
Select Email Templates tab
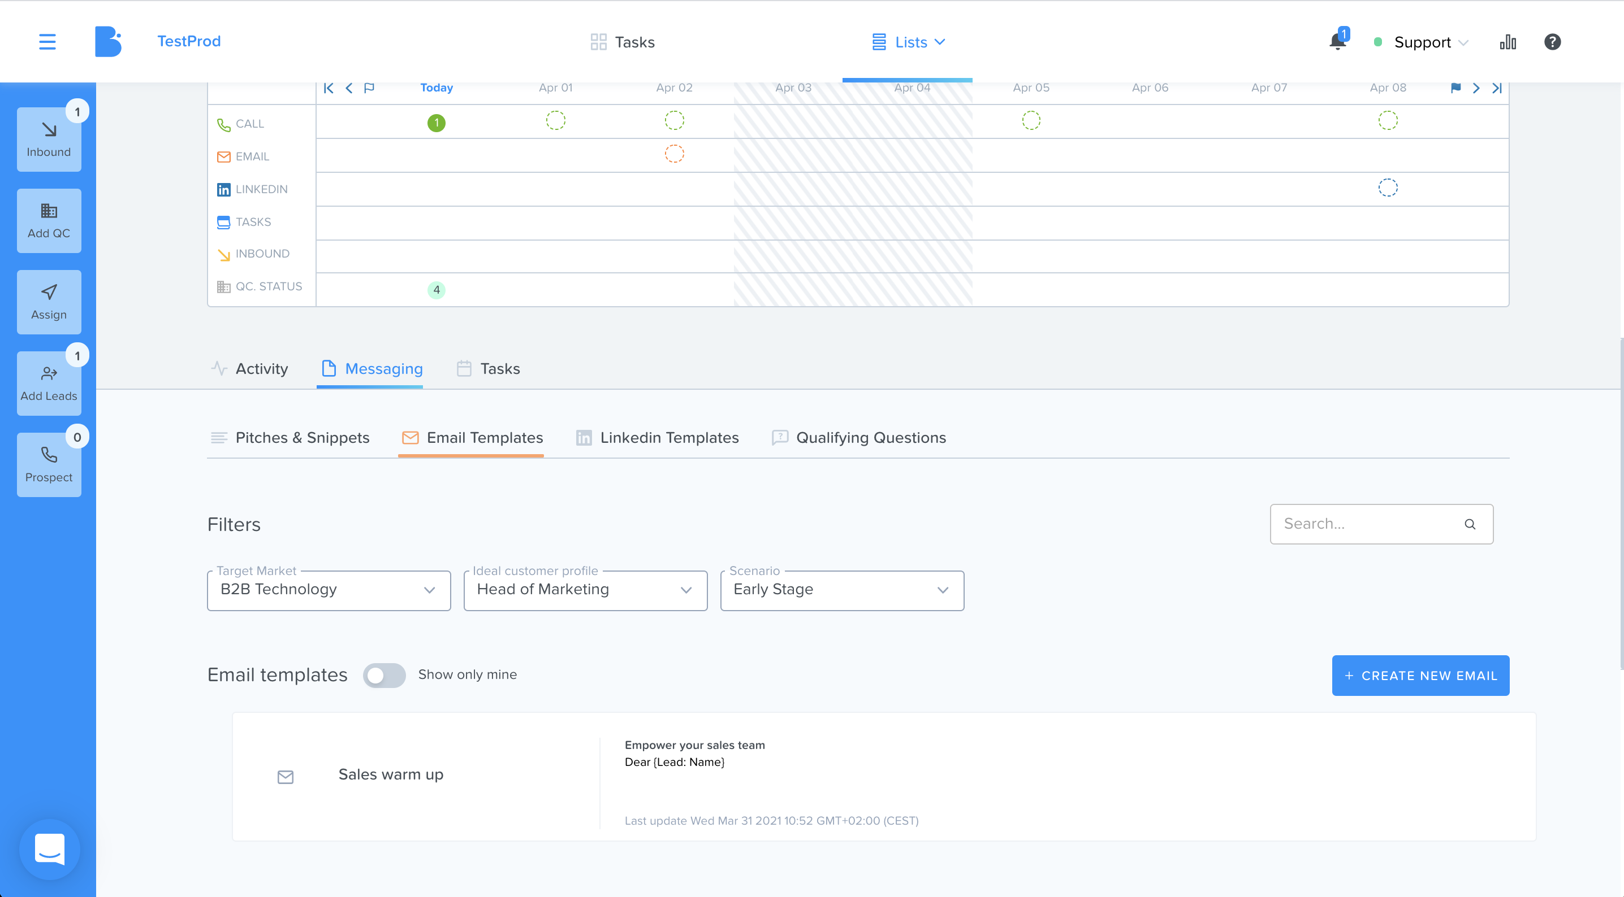pos(472,438)
